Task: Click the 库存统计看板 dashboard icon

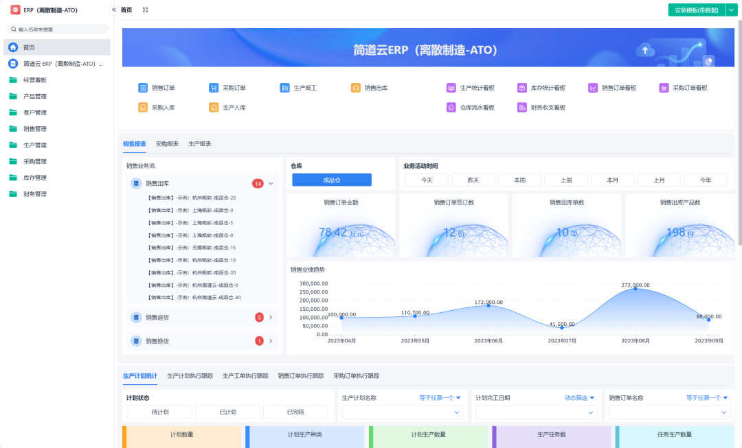Action: [x=521, y=88]
